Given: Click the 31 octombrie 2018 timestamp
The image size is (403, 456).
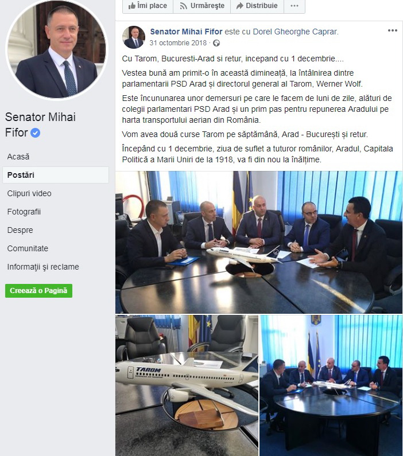Looking at the screenshot, I should click(x=178, y=43).
